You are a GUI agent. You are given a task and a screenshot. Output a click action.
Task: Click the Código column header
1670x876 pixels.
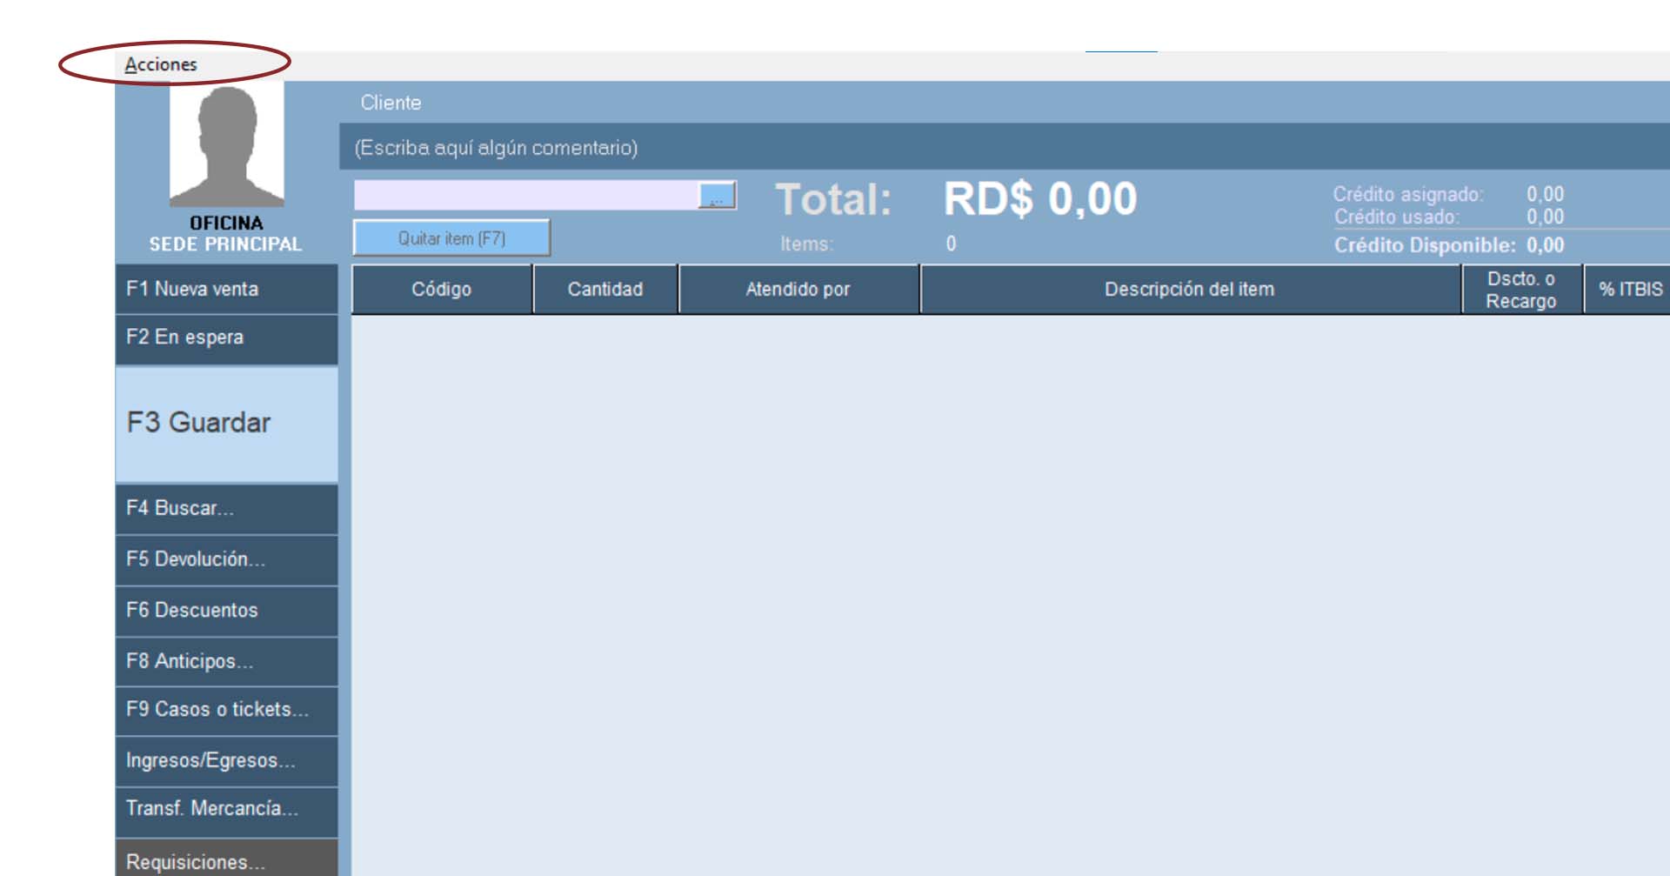coord(441,290)
